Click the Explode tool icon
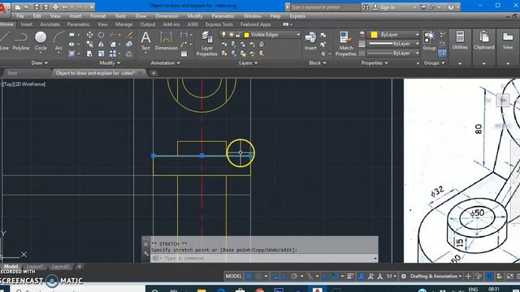 pyautogui.click(x=129, y=44)
